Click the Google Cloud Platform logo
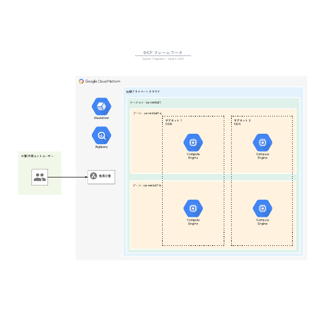Screen dimensions: 318x318 (100, 81)
